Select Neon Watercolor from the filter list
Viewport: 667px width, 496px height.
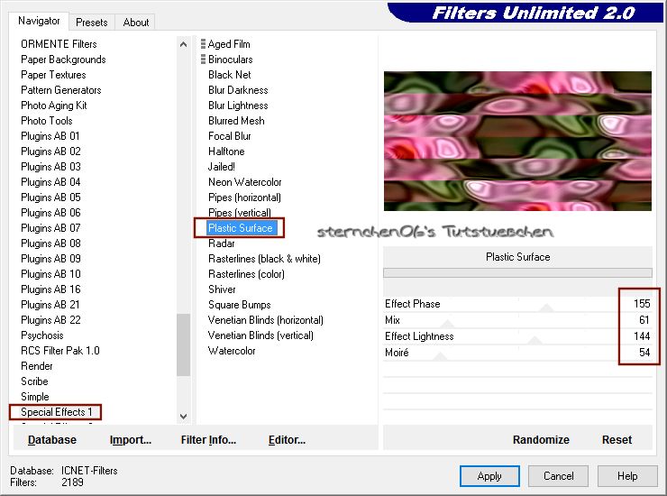point(244,182)
